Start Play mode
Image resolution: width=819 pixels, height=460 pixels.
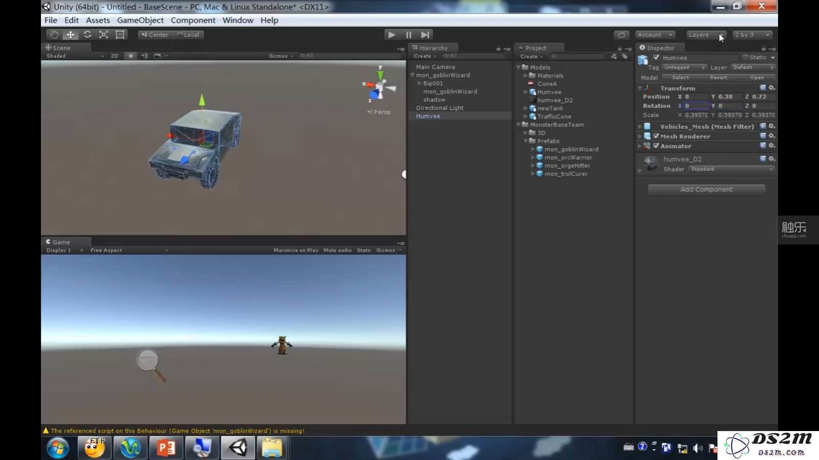pyautogui.click(x=392, y=35)
